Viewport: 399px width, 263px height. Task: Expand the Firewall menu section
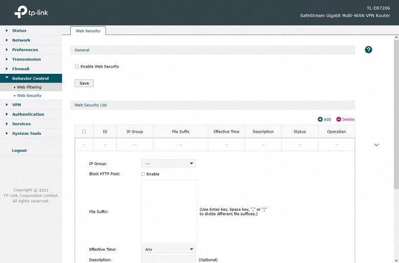coord(20,69)
